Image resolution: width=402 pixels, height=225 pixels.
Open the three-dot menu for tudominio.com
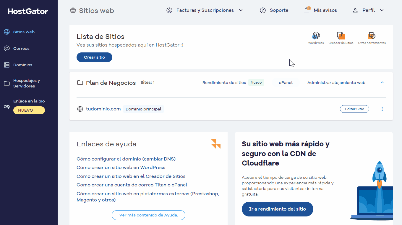click(x=382, y=109)
